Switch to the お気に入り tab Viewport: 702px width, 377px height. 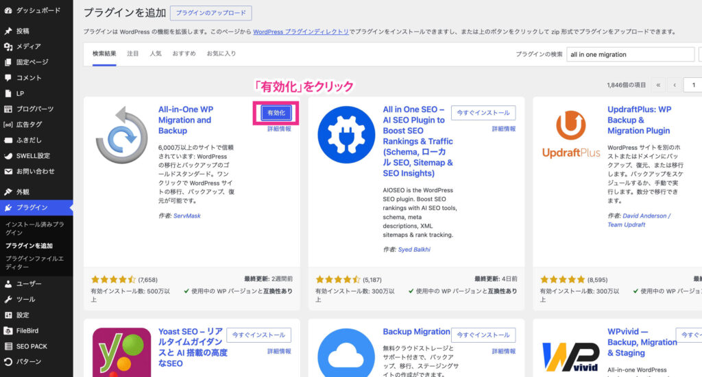(x=221, y=54)
